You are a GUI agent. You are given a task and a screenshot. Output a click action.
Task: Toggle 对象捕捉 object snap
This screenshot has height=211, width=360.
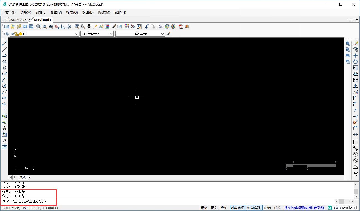(x=237, y=208)
